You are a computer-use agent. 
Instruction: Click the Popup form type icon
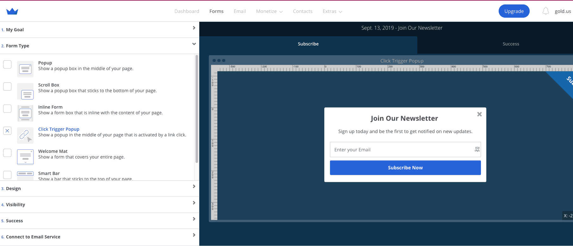tap(25, 69)
